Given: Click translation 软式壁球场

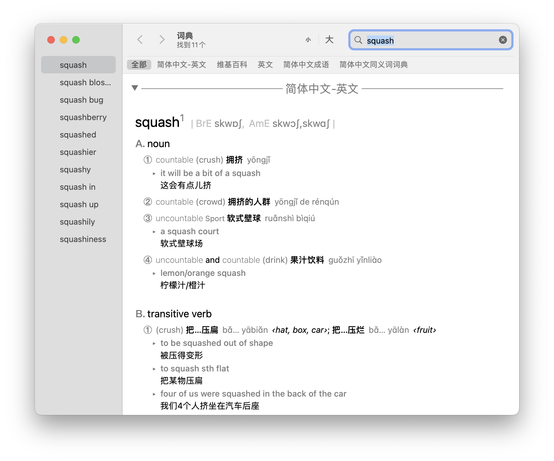Looking at the screenshot, I should pos(181,244).
